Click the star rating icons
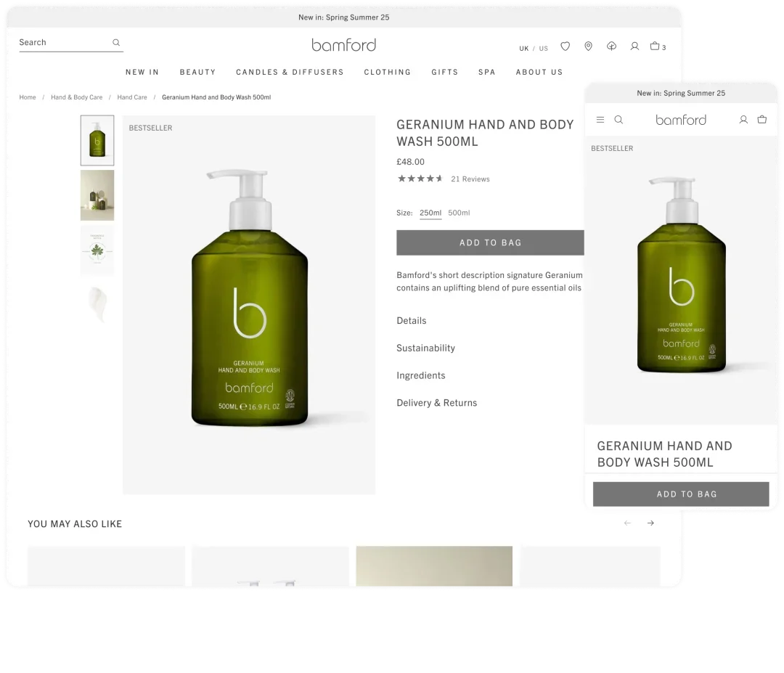The height and width of the screenshot is (673, 784). (x=420, y=179)
